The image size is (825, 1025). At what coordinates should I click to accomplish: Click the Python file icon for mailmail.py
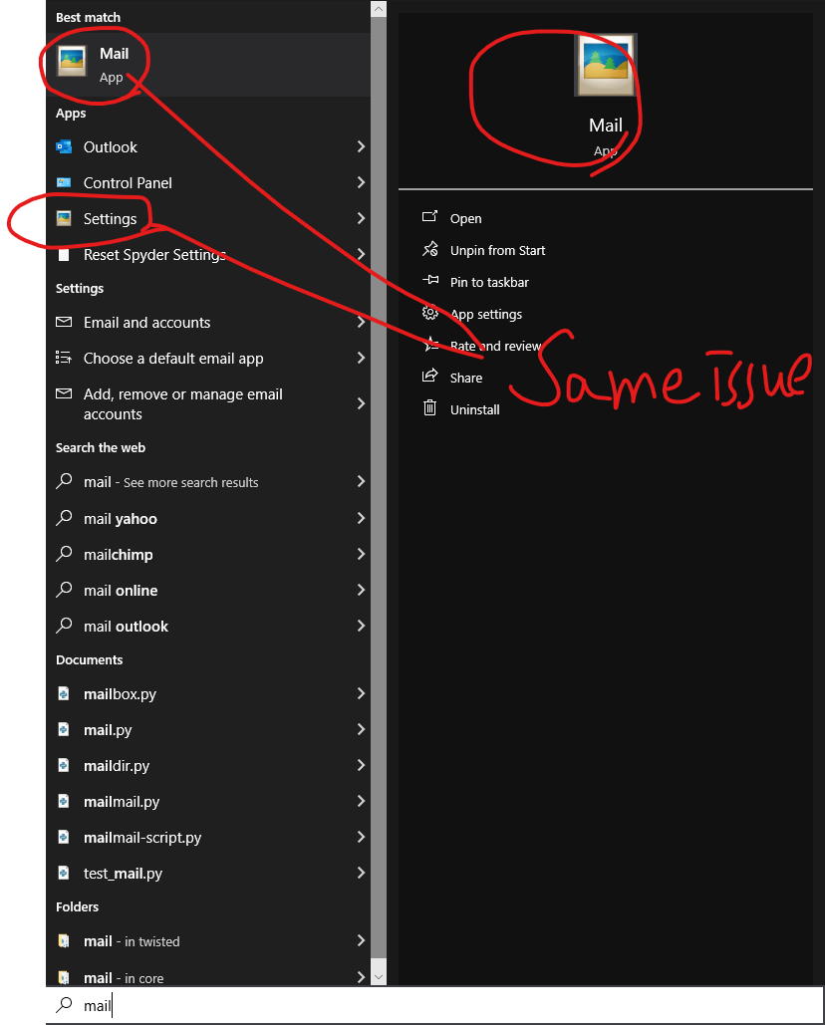64,802
